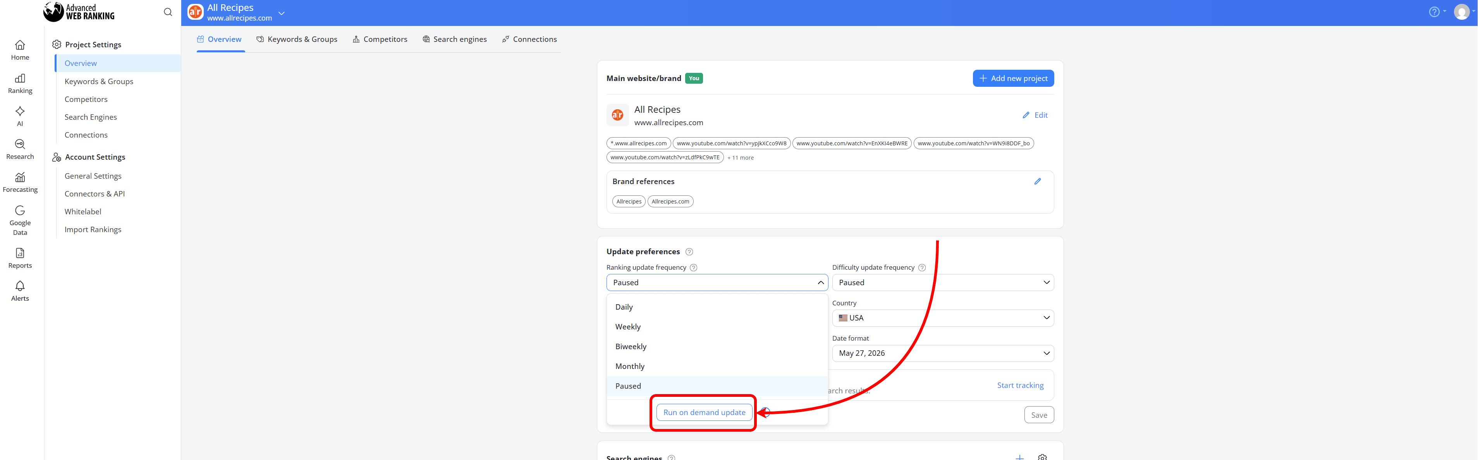
Task: Click the youtube.com/watch?v=ypjkXCco9W8 tag
Action: 732,143
